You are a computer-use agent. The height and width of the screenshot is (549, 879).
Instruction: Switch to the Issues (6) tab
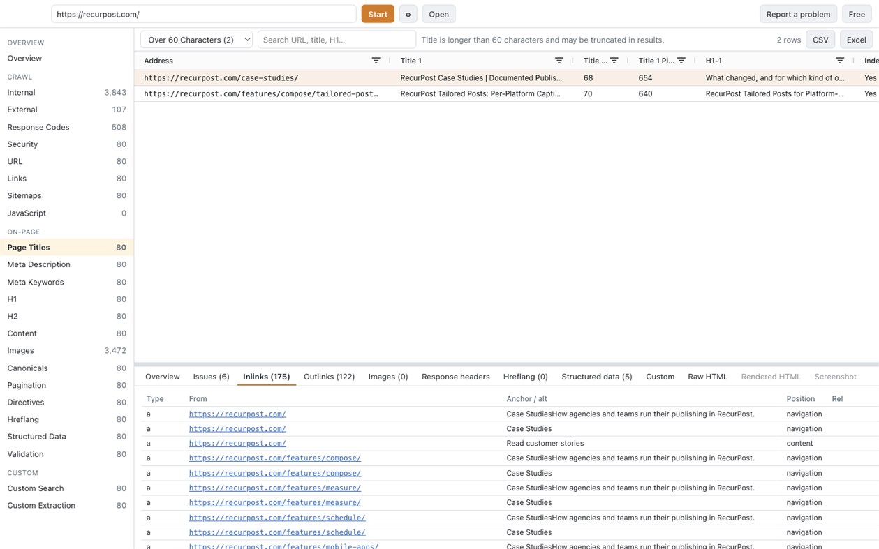pyautogui.click(x=211, y=377)
